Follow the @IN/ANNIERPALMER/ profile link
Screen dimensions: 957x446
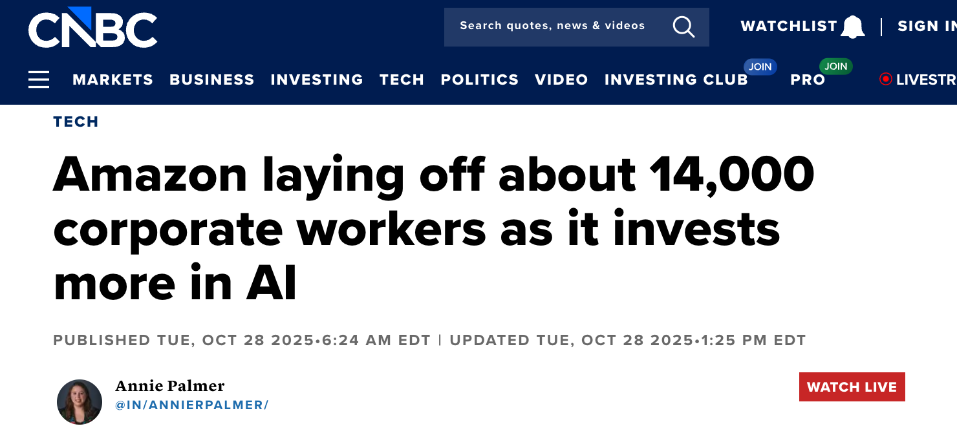click(192, 405)
